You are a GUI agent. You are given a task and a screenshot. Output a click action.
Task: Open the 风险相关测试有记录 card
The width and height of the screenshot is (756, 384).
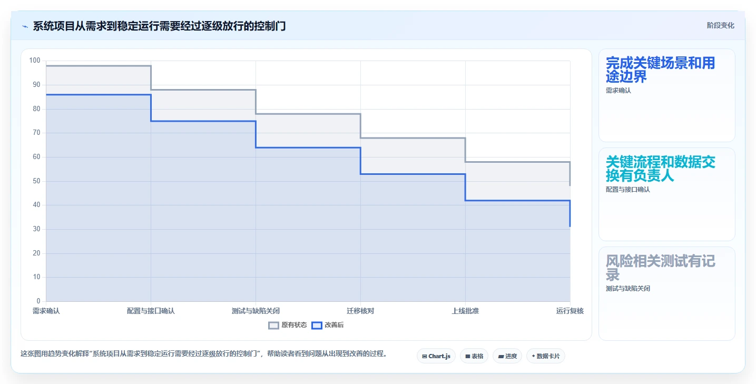pyautogui.click(x=666, y=293)
